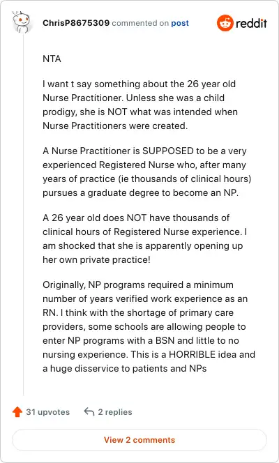Viewport: 279px width, 463px height.
Task: Click the '2 replies' label
Action: [115, 412]
